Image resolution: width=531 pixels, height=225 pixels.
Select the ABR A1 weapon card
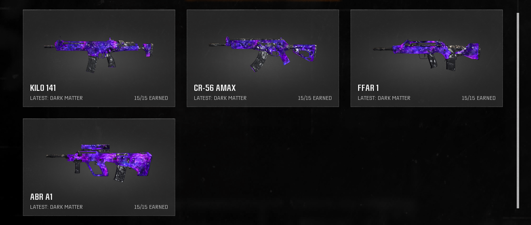tap(99, 167)
